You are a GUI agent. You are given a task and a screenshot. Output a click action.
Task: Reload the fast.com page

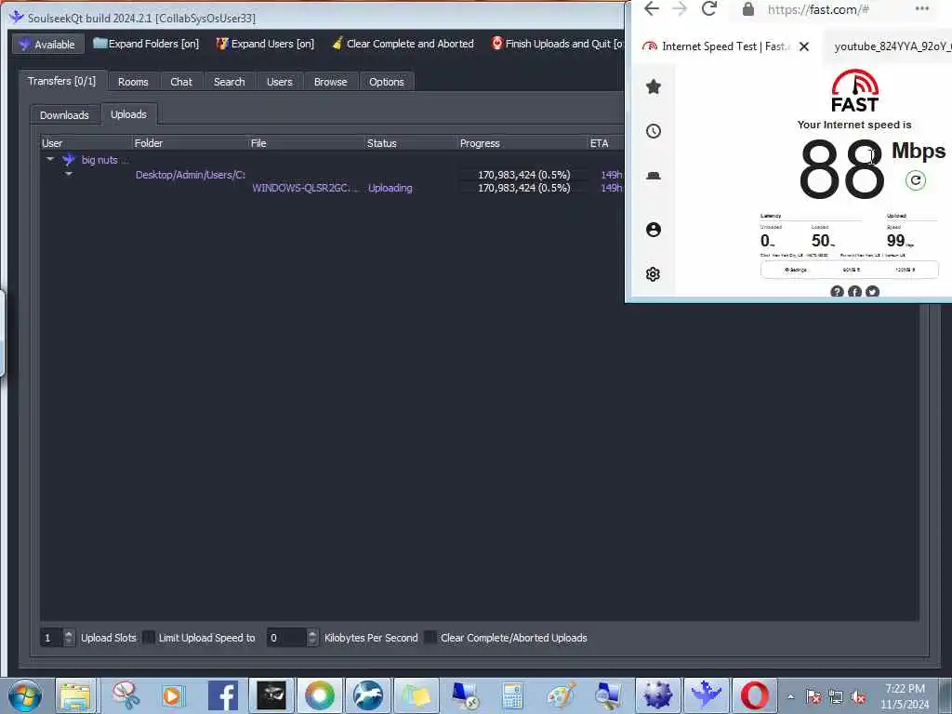coord(708,8)
